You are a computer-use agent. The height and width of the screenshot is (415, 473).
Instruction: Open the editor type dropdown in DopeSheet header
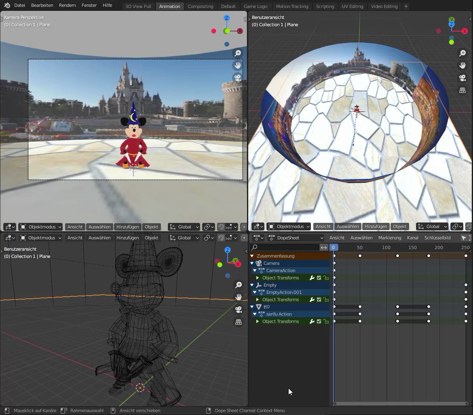(258, 238)
